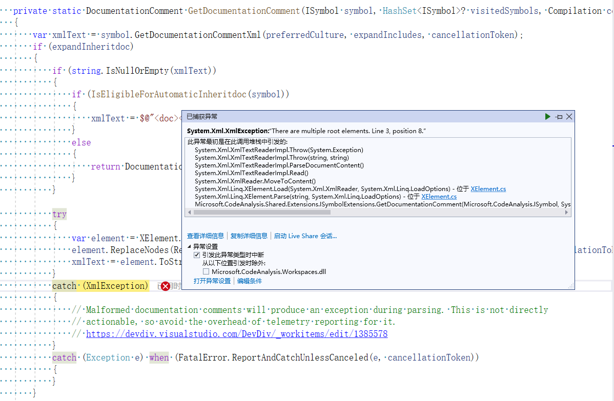Open XElement.cs link on XElement.Parse line
Screen dimensions: 614x401
coord(439,197)
